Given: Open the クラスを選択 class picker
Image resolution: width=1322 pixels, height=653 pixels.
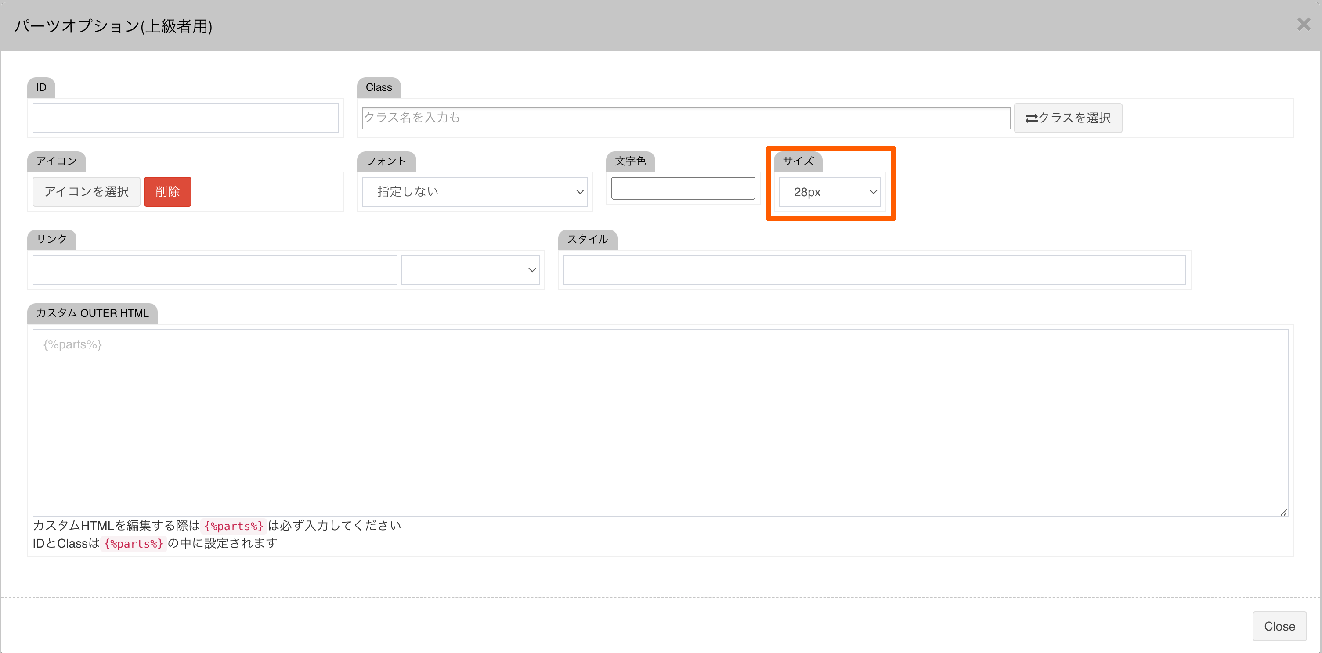Looking at the screenshot, I should [x=1068, y=118].
